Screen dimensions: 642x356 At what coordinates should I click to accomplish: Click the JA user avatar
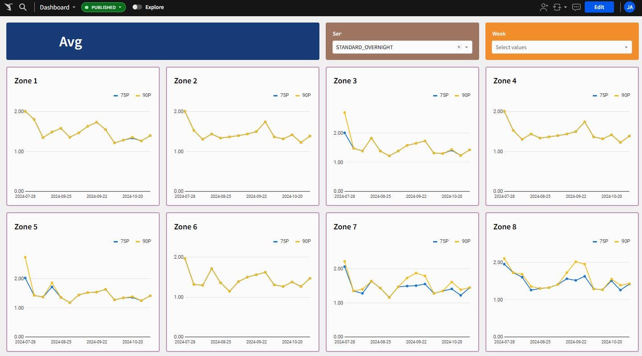630,7
